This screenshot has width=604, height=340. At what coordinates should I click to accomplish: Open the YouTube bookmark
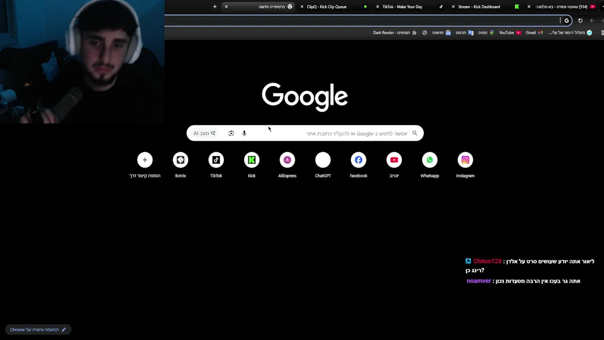(510, 33)
